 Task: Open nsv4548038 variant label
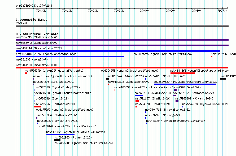[x=63, y=93]
